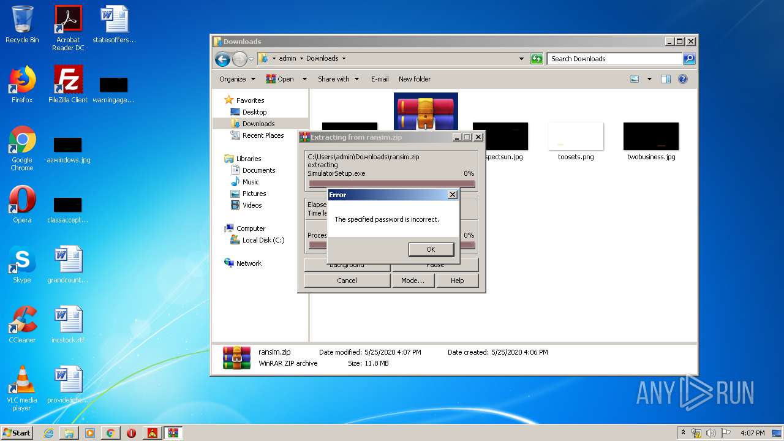Select Firefox desktop icon
Viewport: 784px width, 441px height.
tap(22, 85)
